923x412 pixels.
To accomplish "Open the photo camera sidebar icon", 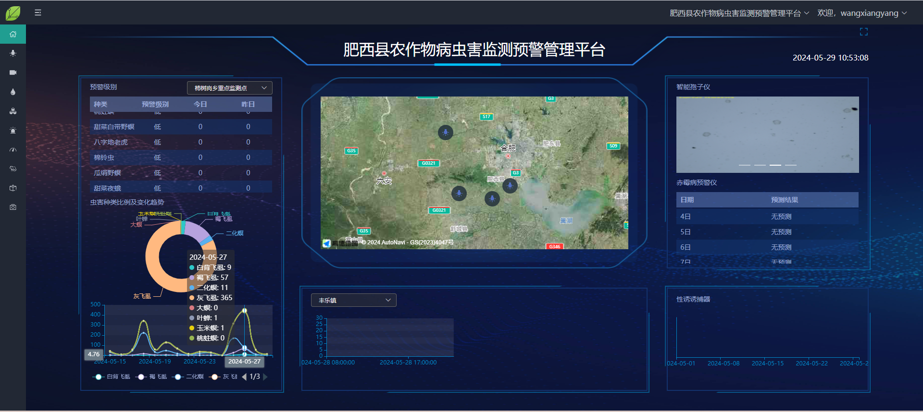I will [x=13, y=207].
